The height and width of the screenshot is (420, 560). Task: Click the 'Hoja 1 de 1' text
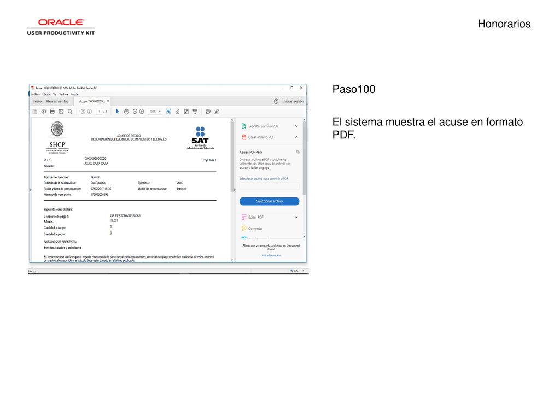point(209,160)
